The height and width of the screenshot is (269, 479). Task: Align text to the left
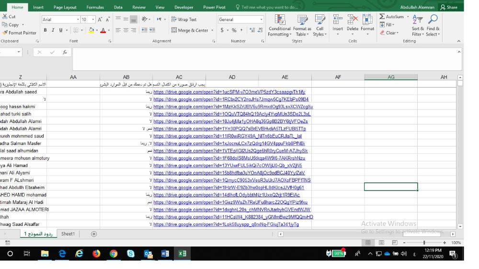pos(118,30)
